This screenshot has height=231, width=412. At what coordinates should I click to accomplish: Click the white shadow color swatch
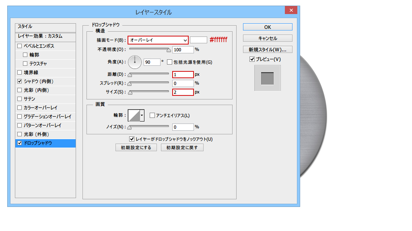pyautogui.click(x=198, y=40)
